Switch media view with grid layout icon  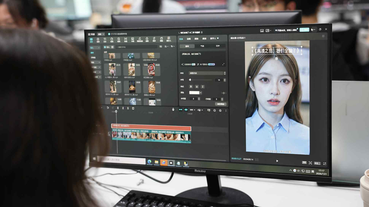click(161, 47)
